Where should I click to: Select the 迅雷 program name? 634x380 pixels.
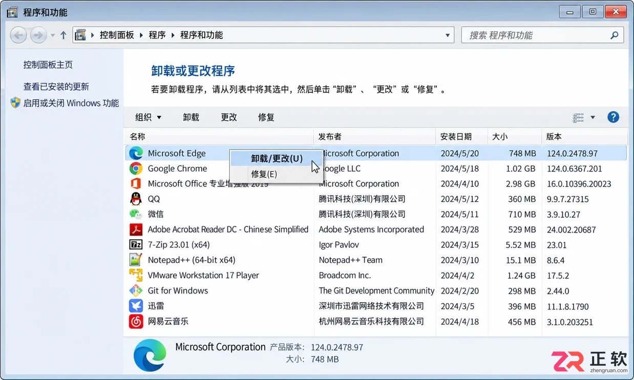point(156,306)
